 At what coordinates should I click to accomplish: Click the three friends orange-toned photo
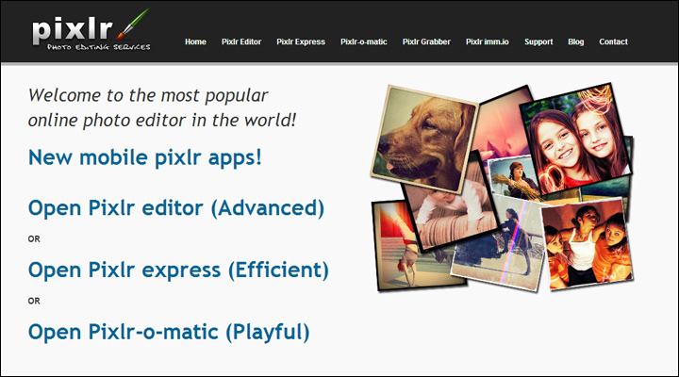coord(587,244)
